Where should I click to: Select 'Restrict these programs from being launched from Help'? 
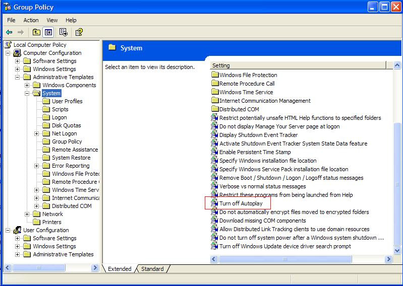click(x=286, y=195)
